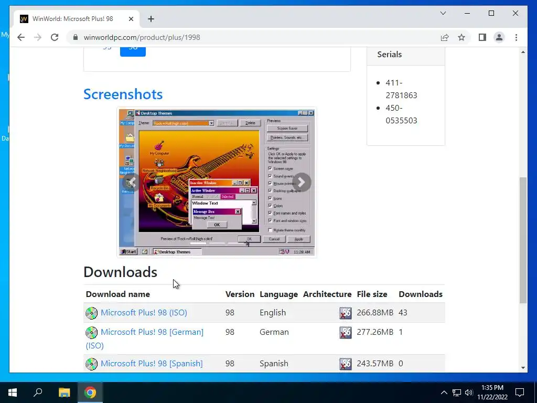Click the x86 architecture icon in the German row
The width and height of the screenshot is (537, 403).
point(345,332)
